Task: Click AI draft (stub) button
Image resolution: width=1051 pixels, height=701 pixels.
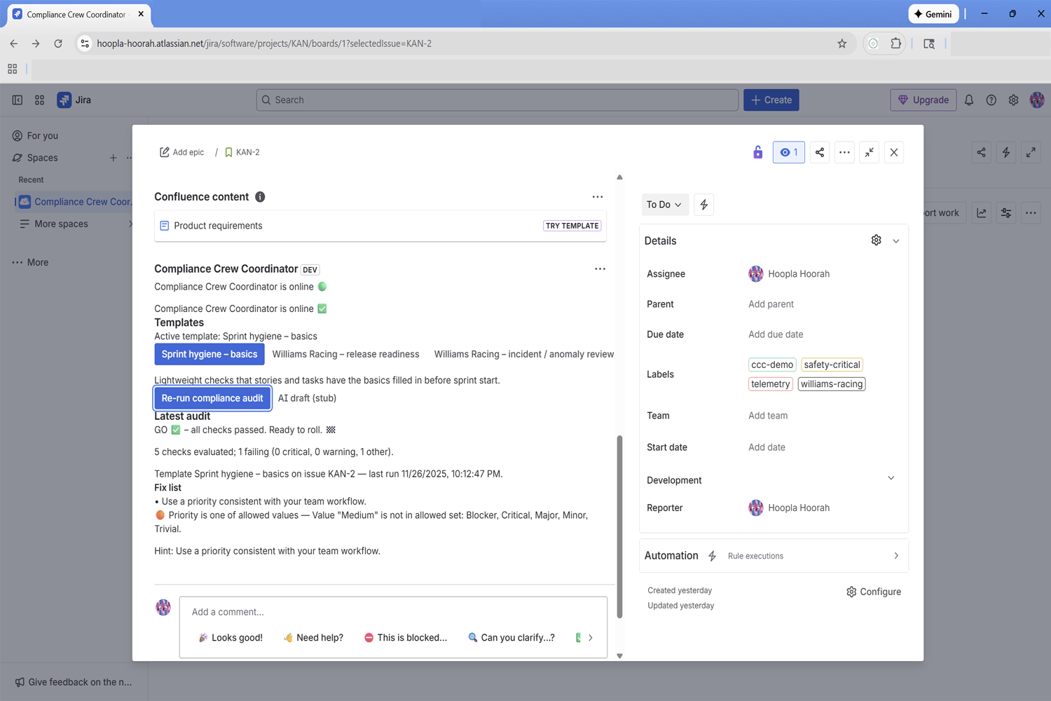Action: (307, 398)
